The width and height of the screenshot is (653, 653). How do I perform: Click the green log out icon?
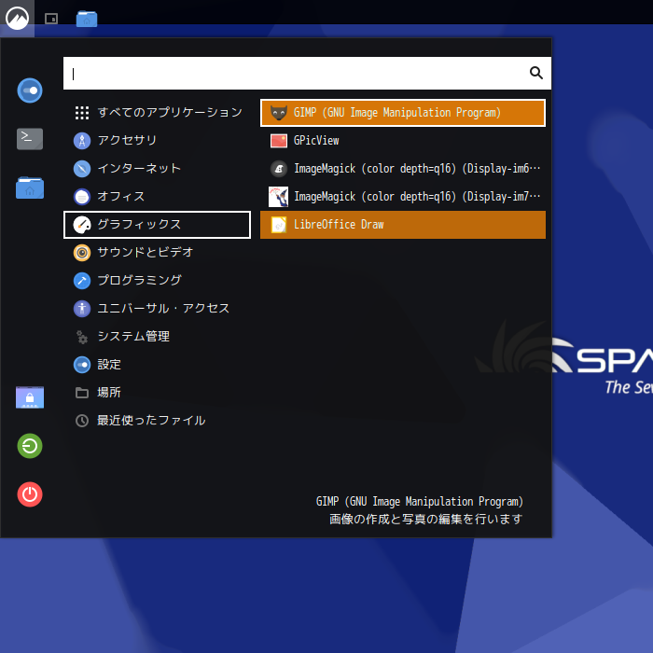pos(30,446)
